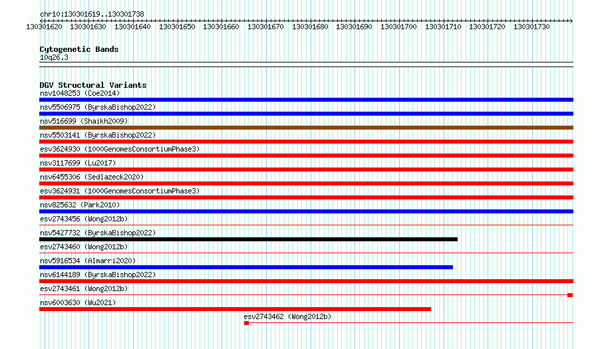
Task: Select the red bar under nsv3117699
Action: [306, 170]
